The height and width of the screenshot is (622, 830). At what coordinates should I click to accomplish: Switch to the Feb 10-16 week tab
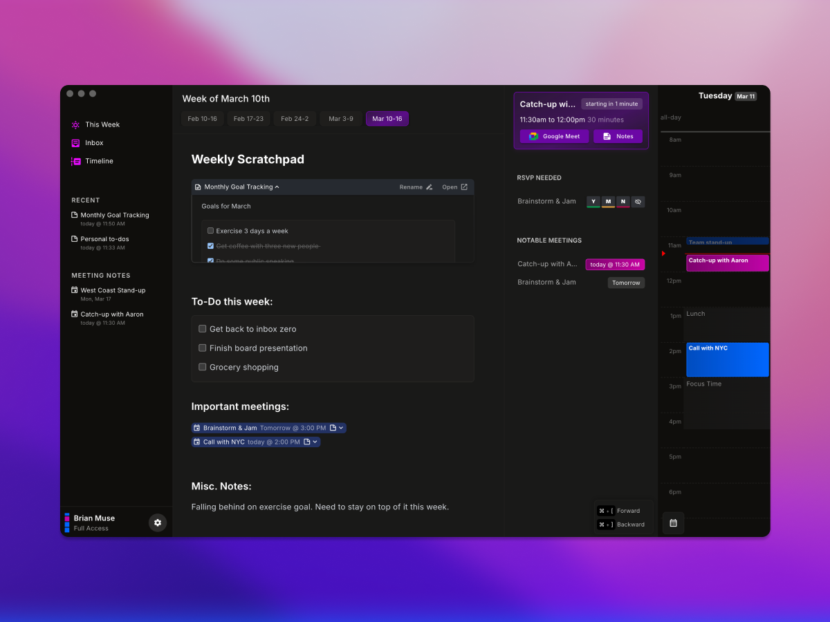click(203, 119)
